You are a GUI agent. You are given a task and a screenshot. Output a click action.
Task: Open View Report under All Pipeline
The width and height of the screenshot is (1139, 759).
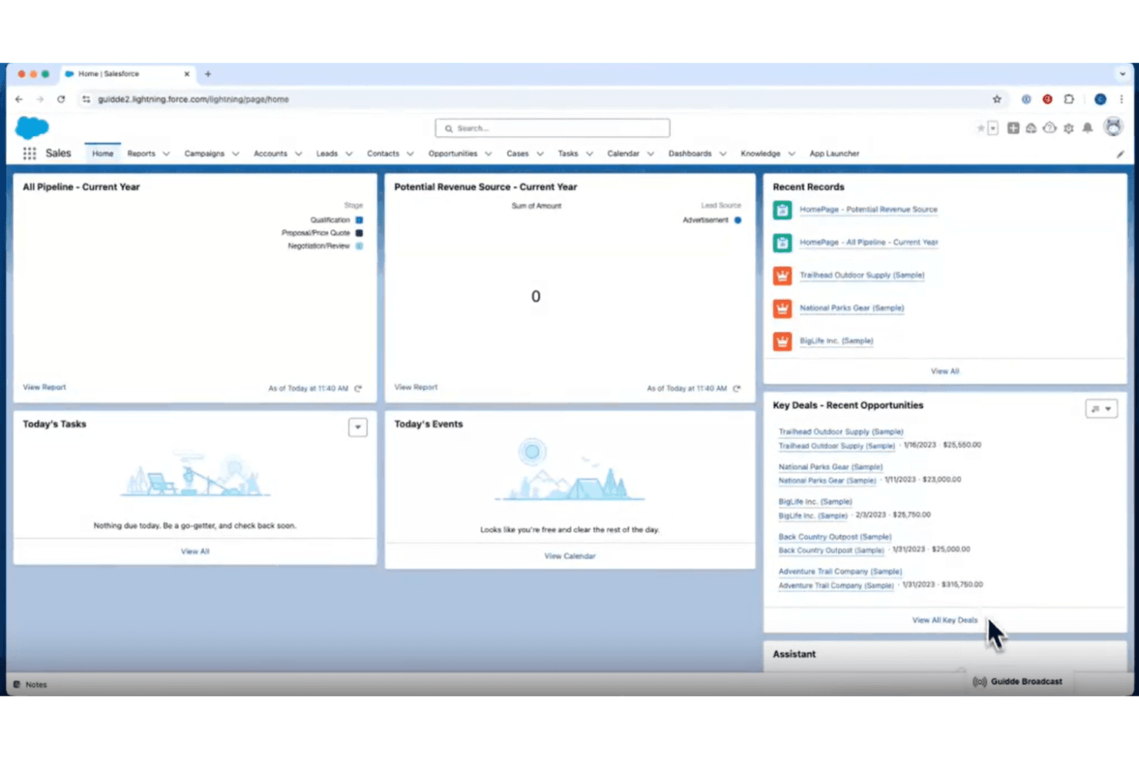tap(45, 388)
